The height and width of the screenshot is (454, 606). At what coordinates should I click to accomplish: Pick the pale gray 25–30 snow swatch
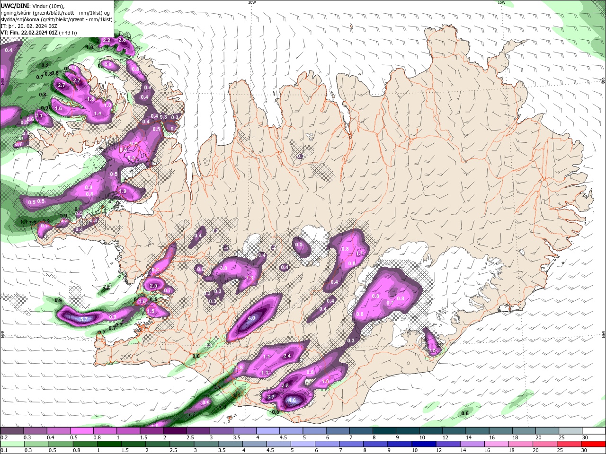pos(570,431)
